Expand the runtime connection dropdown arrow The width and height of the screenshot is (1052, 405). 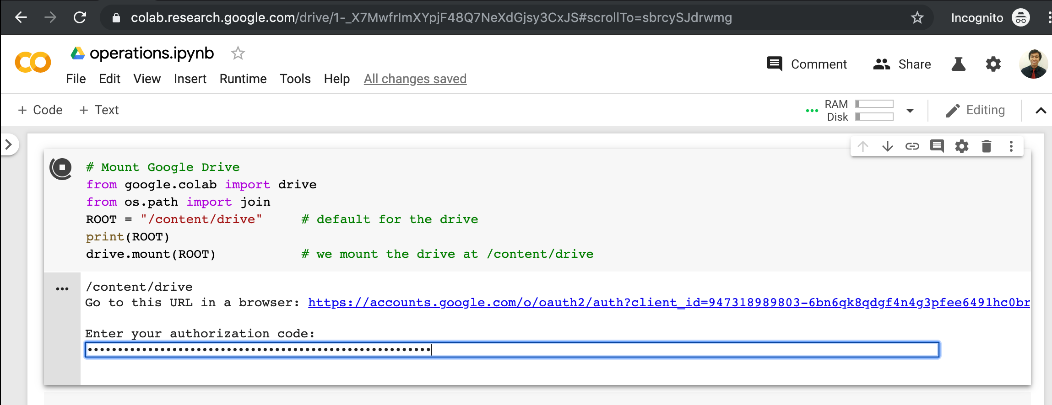click(x=910, y=111)
